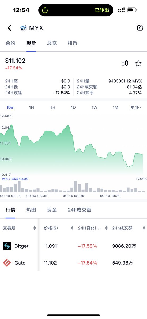The height and width of the screenshot is (319, 147).
Task: Select the 1D timeframe
Action: pyautogui.click(x=73, y=107)
